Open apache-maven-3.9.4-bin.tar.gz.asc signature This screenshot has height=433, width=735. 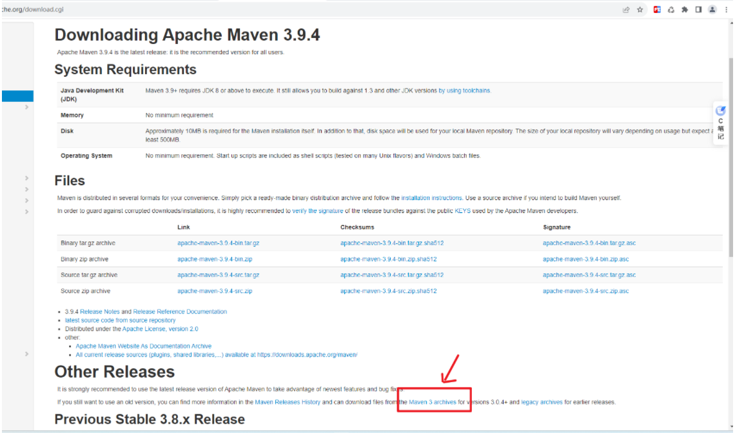(x=589, y=243)
